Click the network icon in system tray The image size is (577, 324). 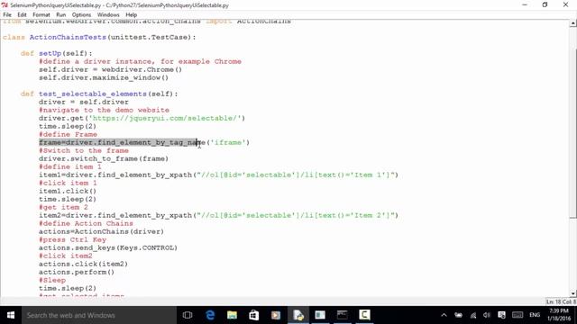[x=473, y=315]
